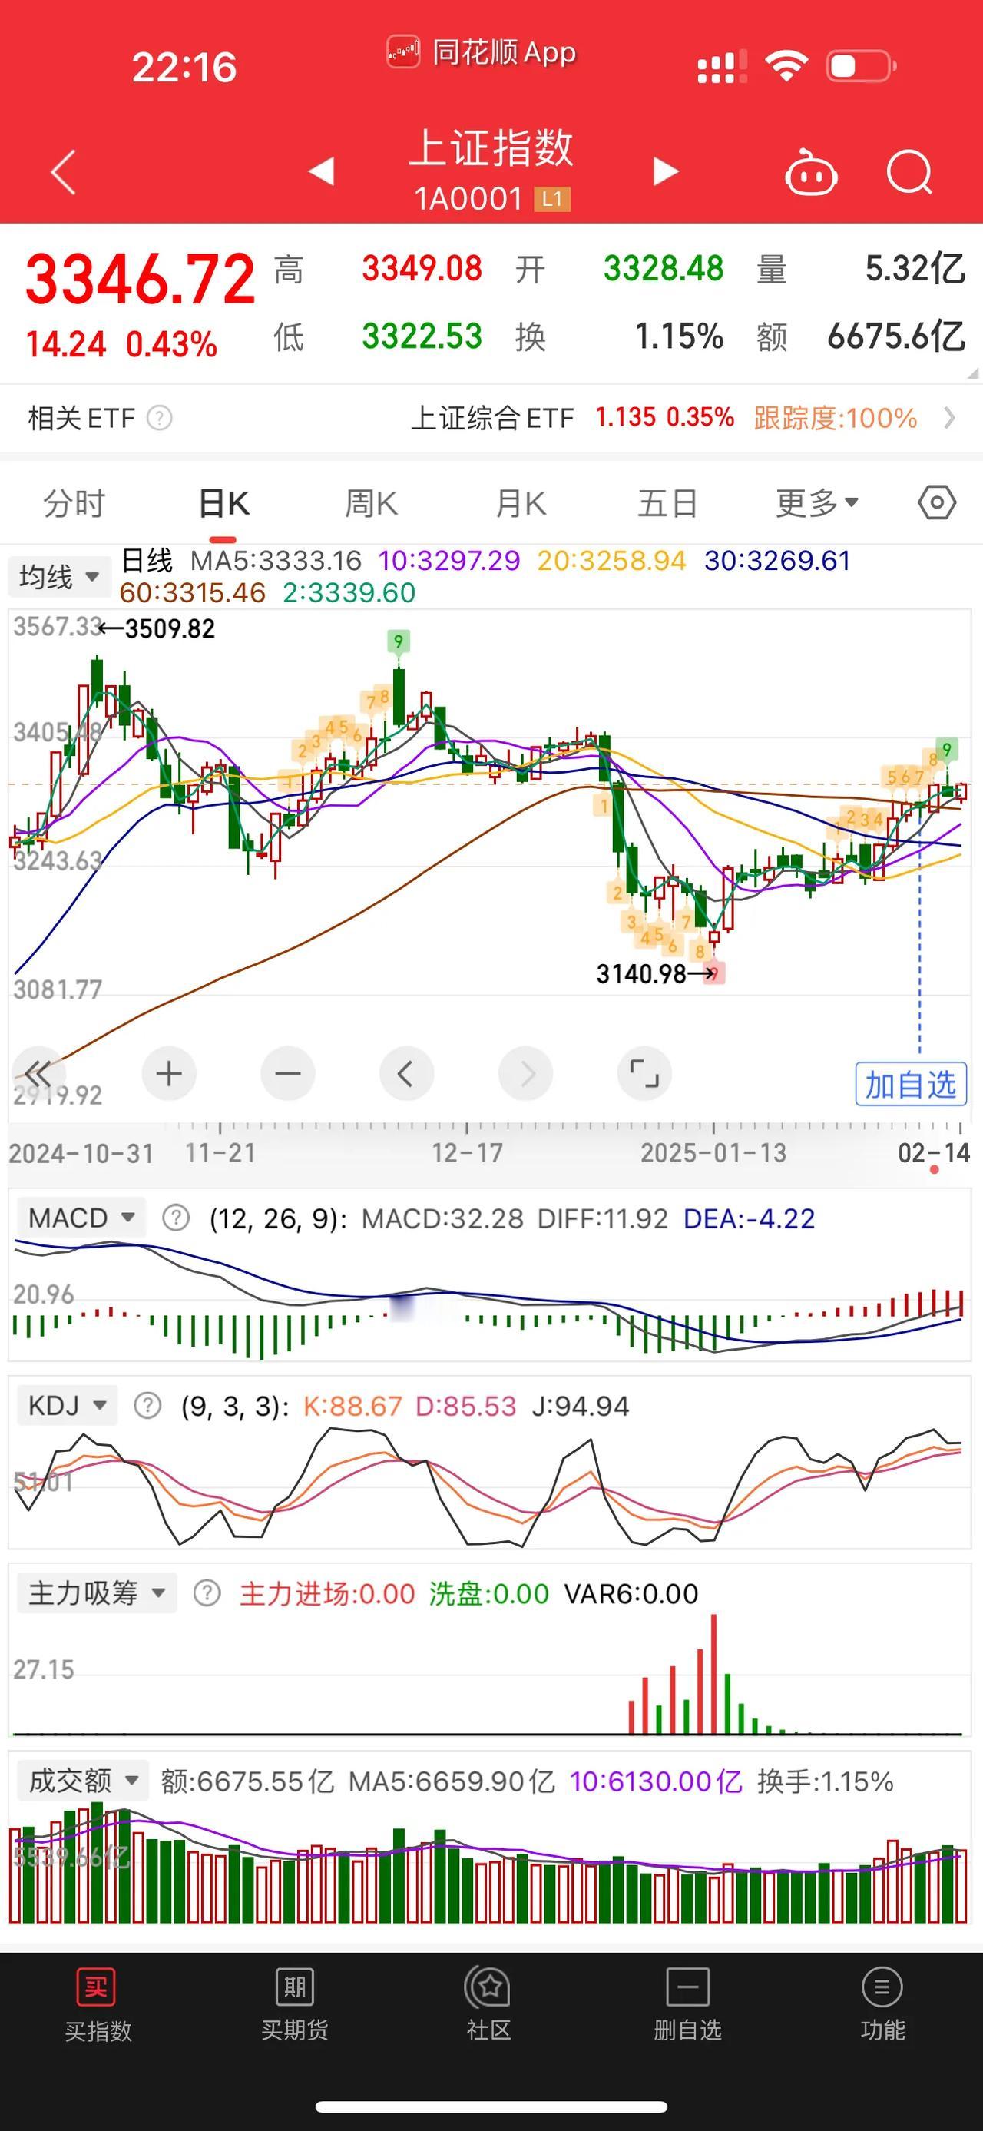Tap the iOS home indicator bar
This screenshot has width=983, height=2131.
point(491,2106)
